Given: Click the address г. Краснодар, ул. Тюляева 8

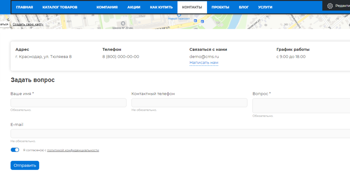Looking at the screenshot, I should pos(43,57).
